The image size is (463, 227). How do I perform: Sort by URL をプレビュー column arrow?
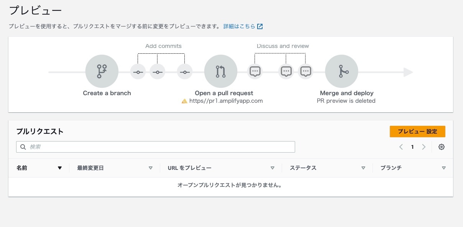pos(273,168)
